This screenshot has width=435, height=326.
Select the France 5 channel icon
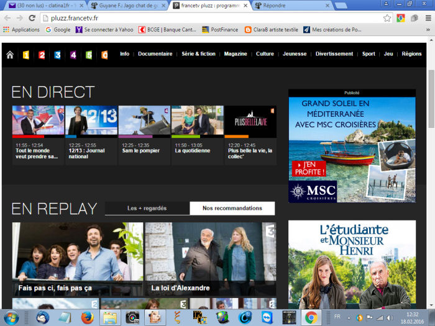(x=89, y=55)
